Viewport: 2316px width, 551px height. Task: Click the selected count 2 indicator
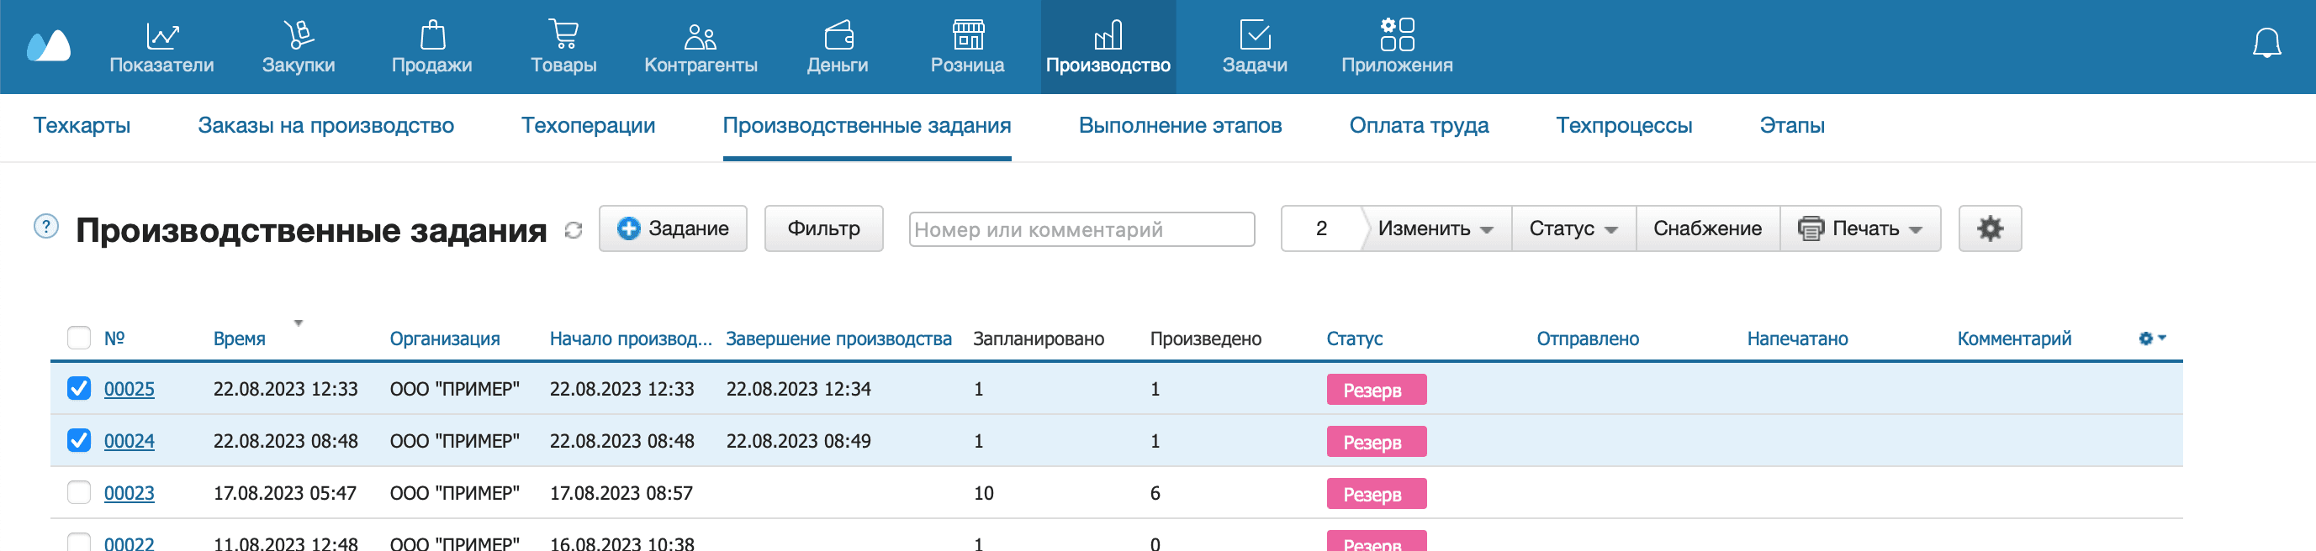[x=1321, y=228]
